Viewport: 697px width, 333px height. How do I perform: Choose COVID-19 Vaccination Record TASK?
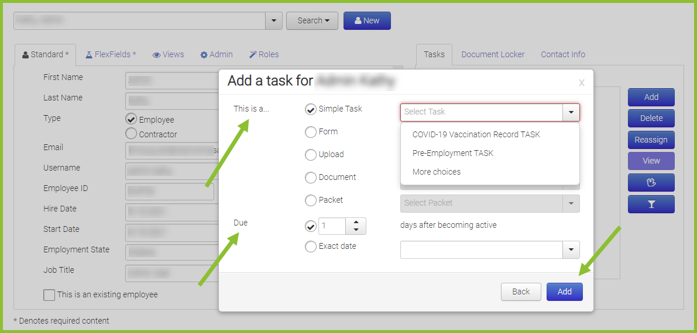[476, 134]
